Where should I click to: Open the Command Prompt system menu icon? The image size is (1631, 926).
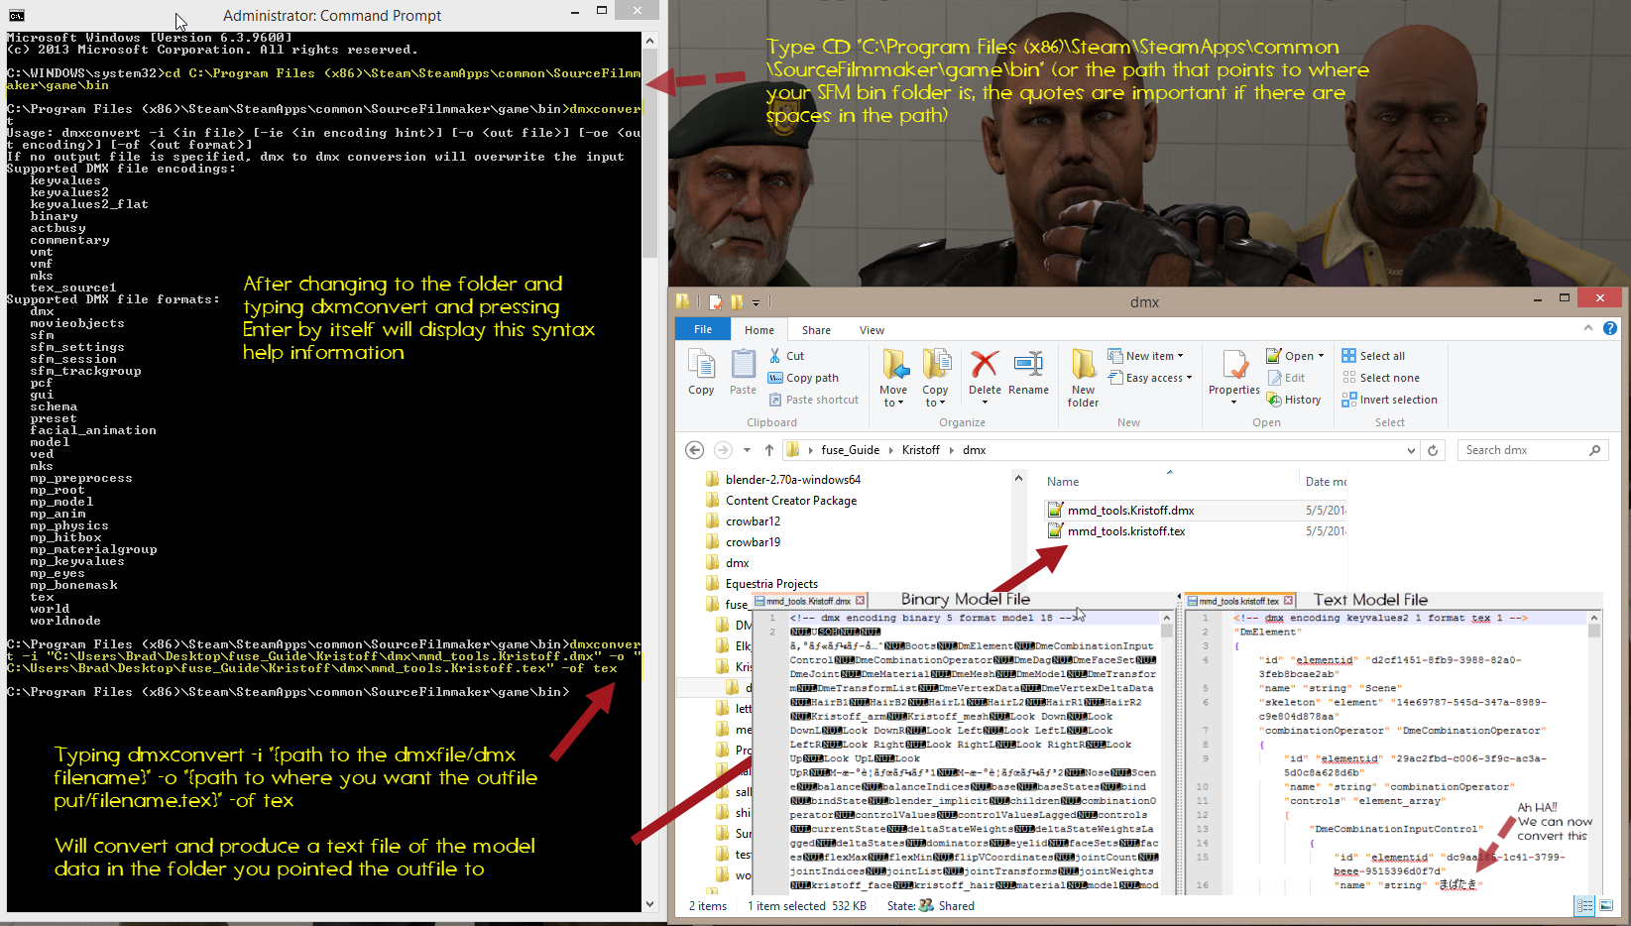click(16, 15)
